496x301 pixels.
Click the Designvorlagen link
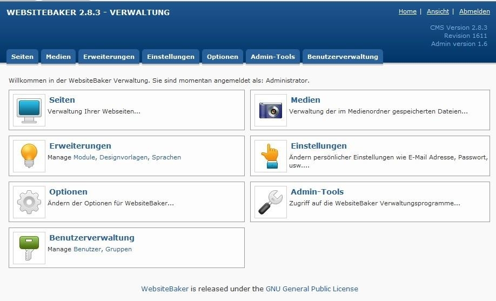pos(123,157)
